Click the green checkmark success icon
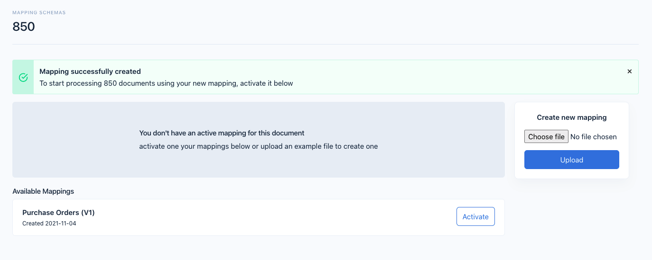The width and height of the screenshot is (652, 260). coord(23,77)
